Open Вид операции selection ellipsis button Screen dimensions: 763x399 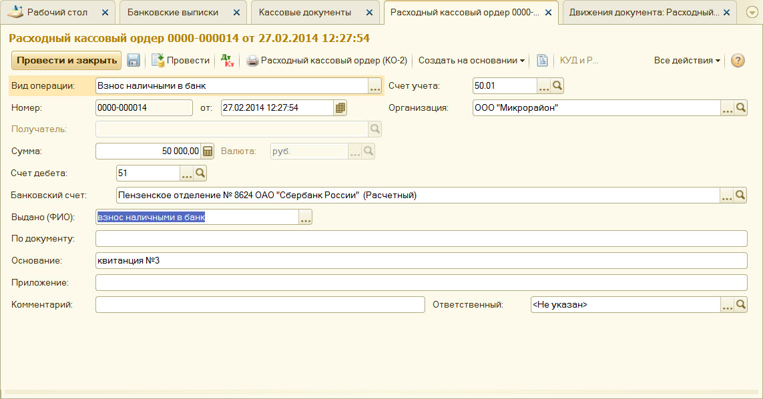coord(374,86)
